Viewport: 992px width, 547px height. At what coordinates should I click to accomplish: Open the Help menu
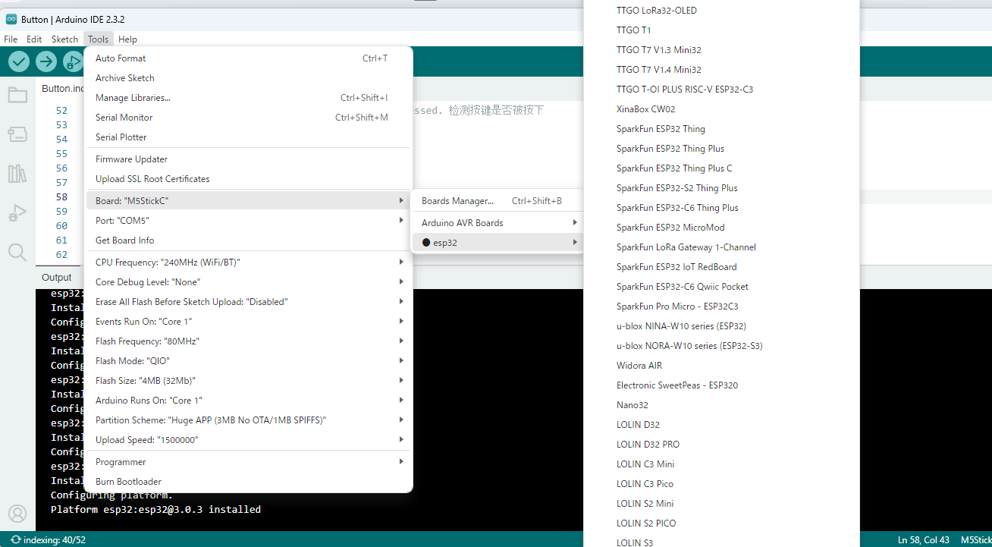[127, 39]
